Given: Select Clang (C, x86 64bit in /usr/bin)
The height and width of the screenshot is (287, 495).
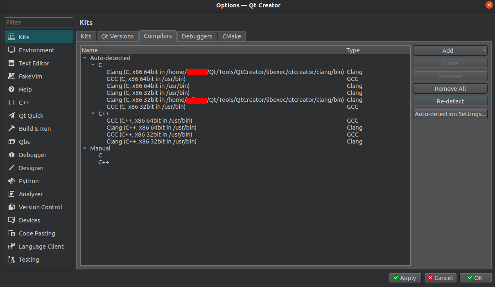Looking at the screenshot, I should pos(148,86).
